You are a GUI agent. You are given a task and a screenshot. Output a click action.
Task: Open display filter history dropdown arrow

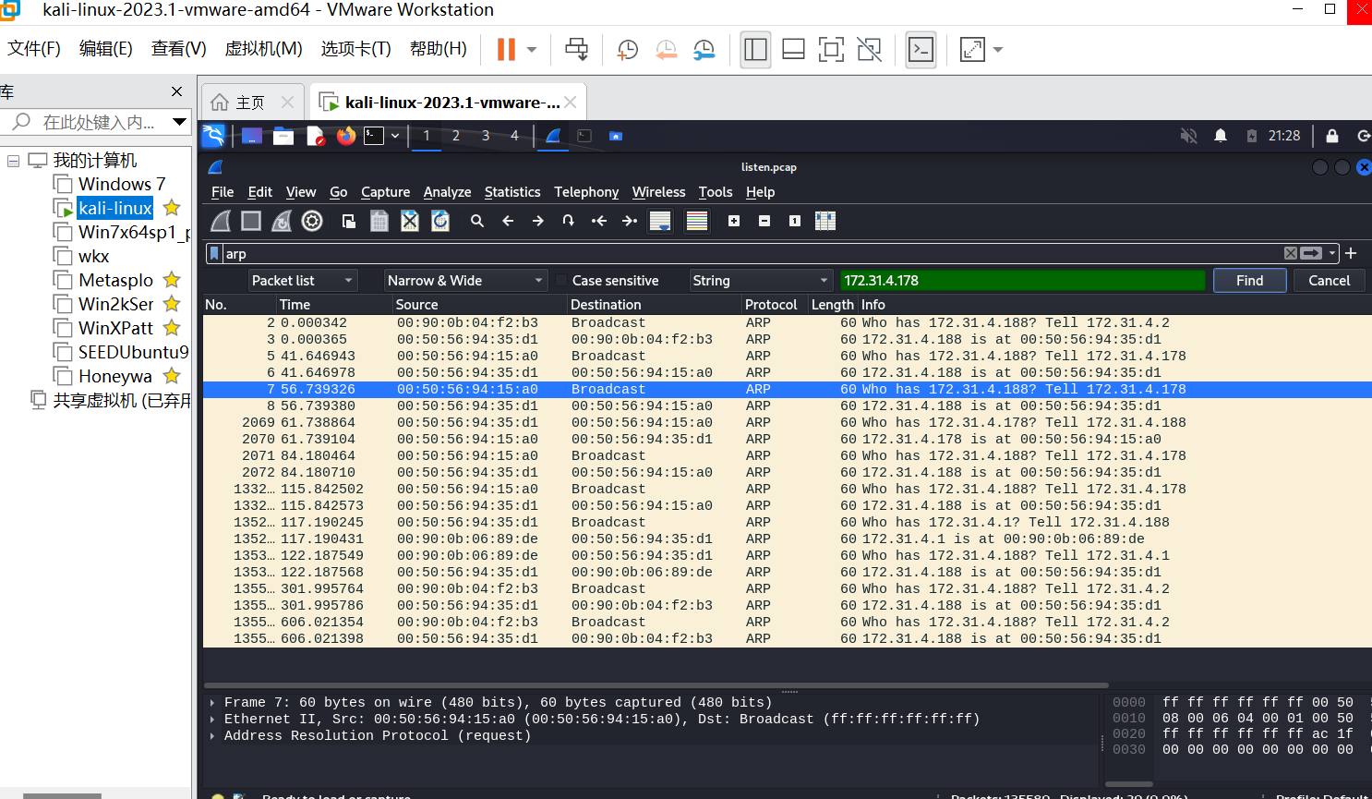click(x=1332, y=253)
